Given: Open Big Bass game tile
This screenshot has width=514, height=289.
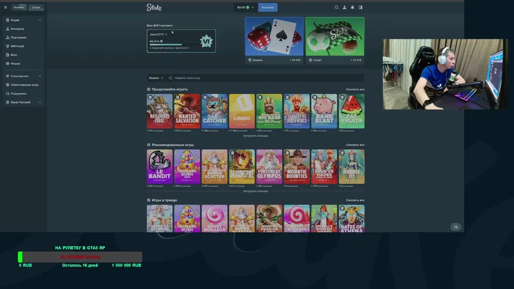Looking at the screenshot, I should 269,111.
